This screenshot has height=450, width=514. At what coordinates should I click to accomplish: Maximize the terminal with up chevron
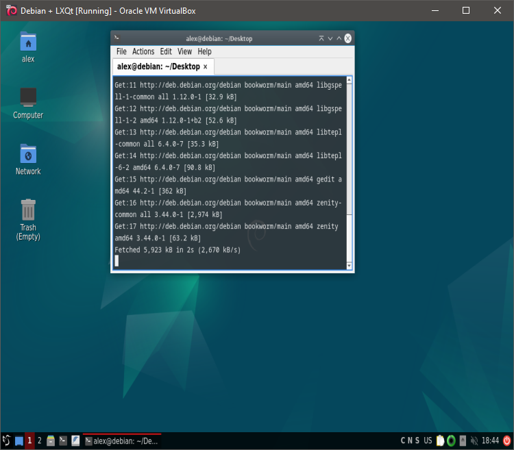pyautogui.click(x=339, y=38)
